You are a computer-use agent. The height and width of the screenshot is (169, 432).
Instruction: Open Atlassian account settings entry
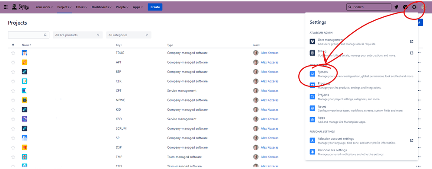point(361,140)
